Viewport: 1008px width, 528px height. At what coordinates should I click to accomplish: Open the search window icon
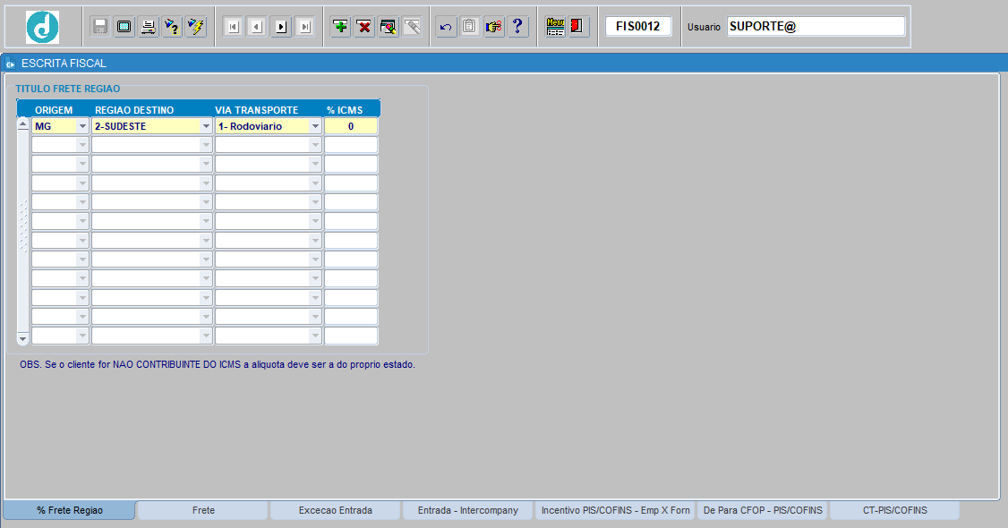388,27
